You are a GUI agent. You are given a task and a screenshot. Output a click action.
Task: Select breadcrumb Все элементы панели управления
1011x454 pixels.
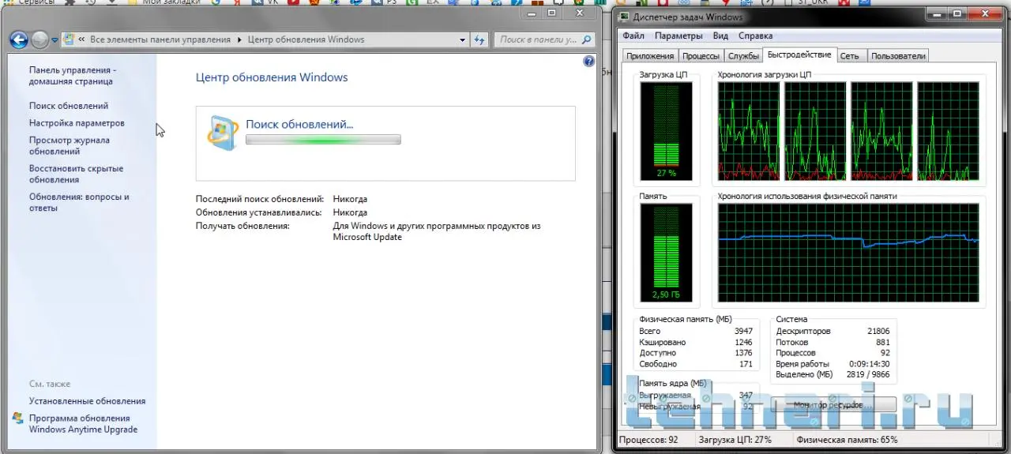click(160, 39)
